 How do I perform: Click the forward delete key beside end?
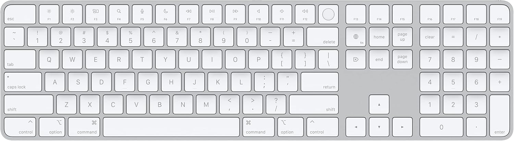click(356, 59)
